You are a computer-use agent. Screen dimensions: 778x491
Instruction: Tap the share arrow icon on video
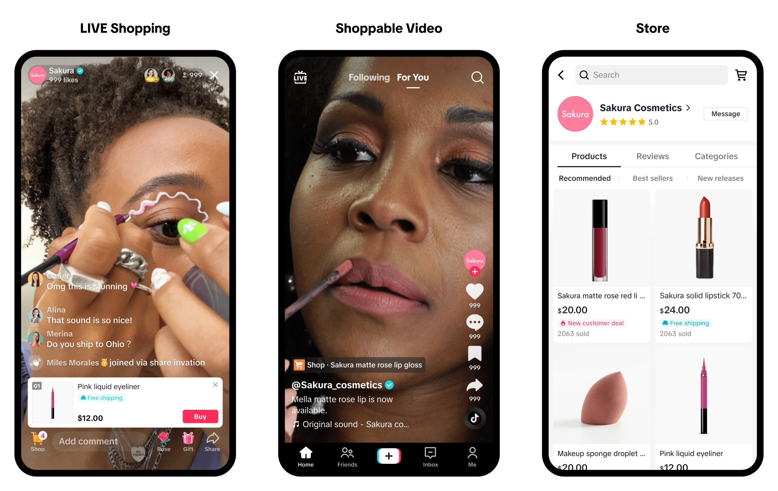pos(474,386)
